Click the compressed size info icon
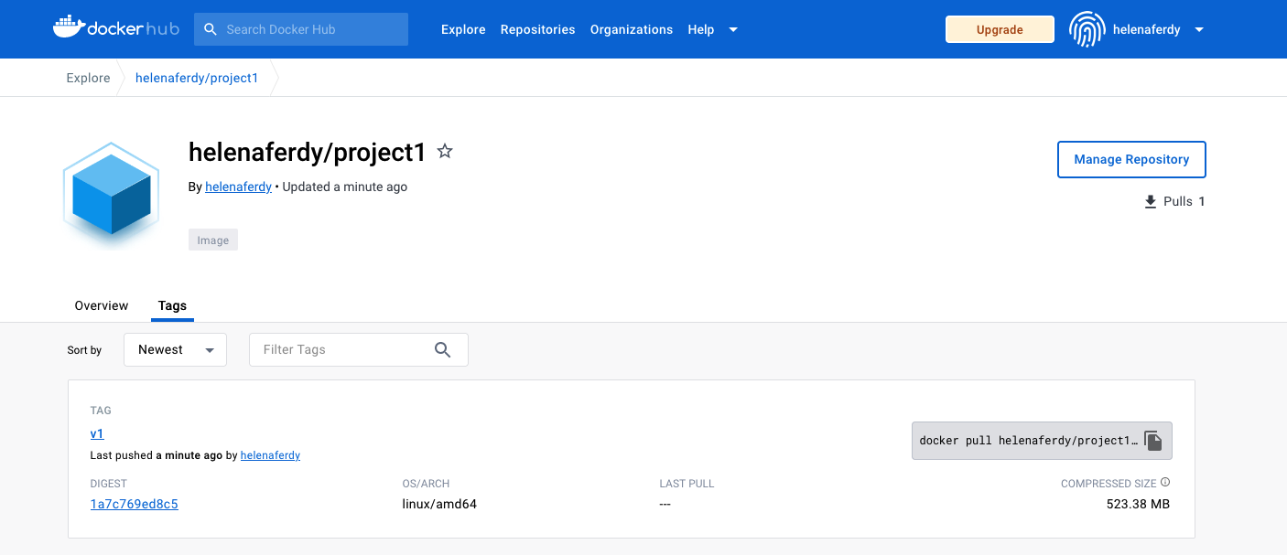Image resolution: width=1287 pixels, height=555 pixels. [1165, 483]
